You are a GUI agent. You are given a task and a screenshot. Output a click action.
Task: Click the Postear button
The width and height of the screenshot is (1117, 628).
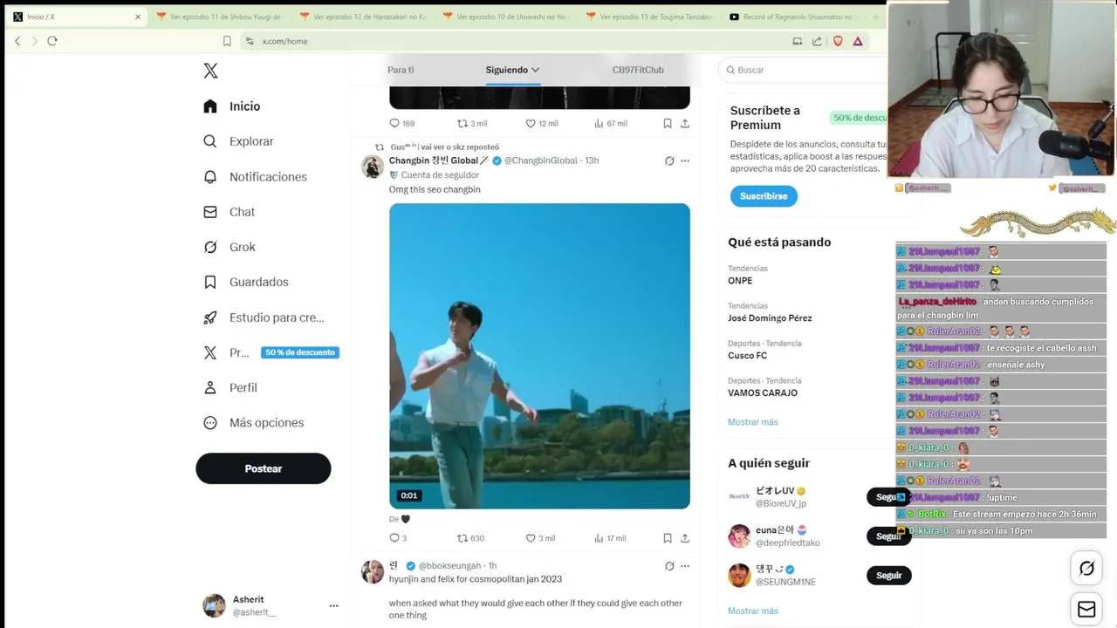click(x=264, y=468)
